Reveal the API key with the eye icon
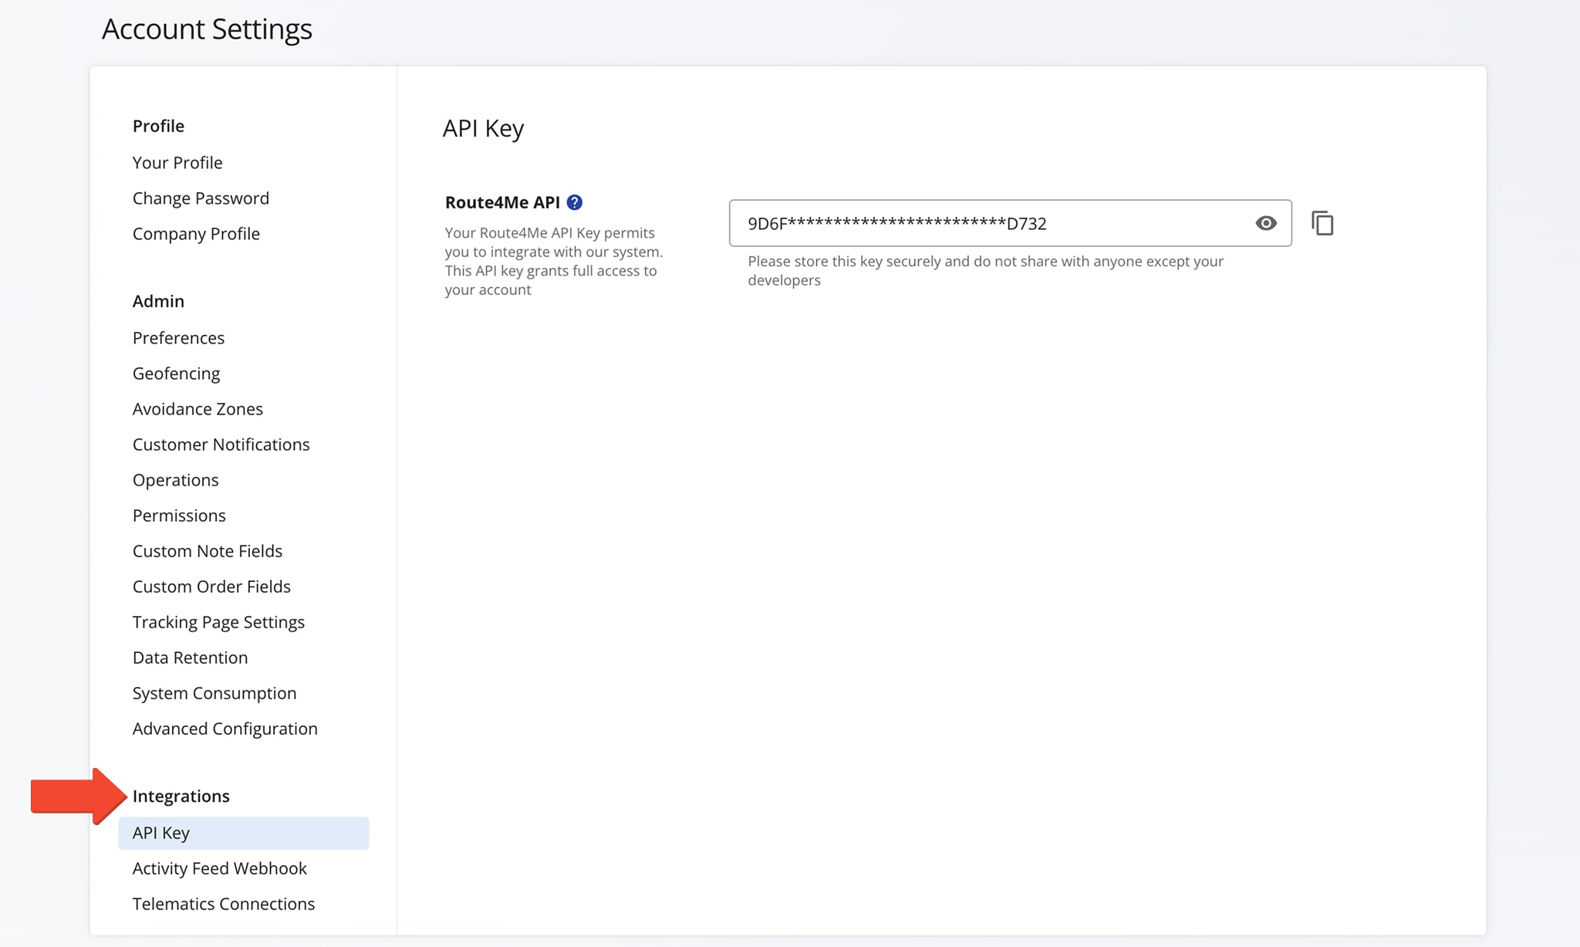Image resolution: width=1580 pixels, height=947 pixels. (x=1265, y=223)
